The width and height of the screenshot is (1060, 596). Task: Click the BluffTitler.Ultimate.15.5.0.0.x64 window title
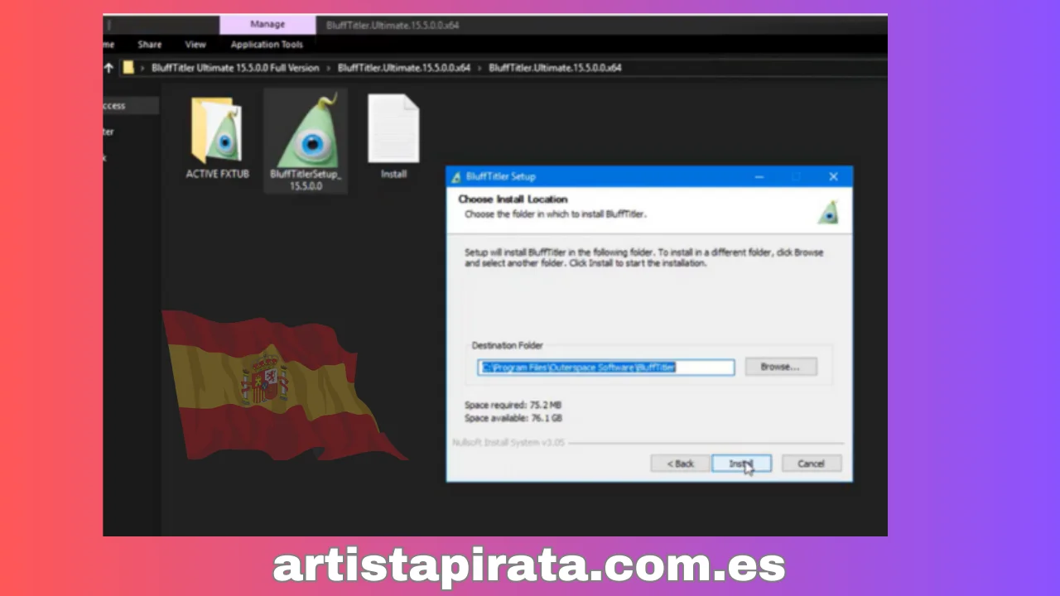click(393, 25)
